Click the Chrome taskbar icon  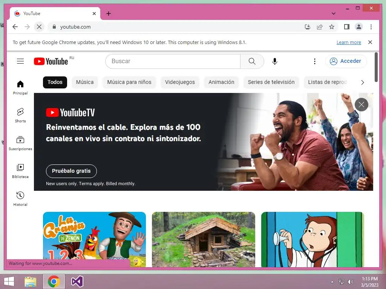(x=54, y=281)
